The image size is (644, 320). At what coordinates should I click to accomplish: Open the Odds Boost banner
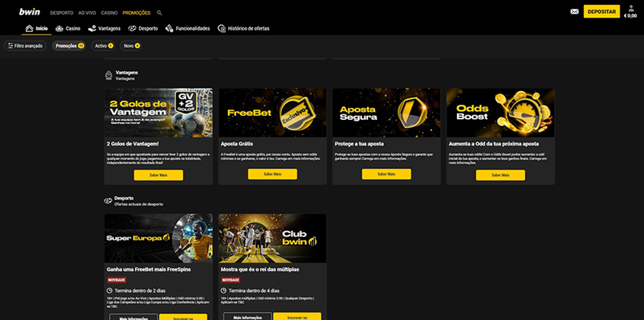tap(500, 113)
